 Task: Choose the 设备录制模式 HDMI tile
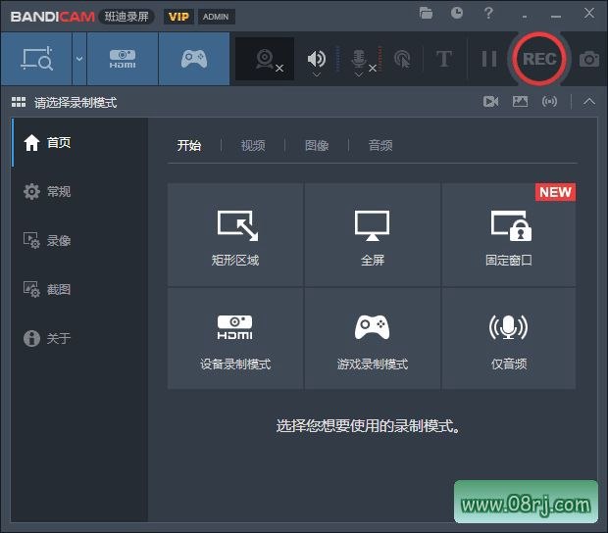coord(235,339)
